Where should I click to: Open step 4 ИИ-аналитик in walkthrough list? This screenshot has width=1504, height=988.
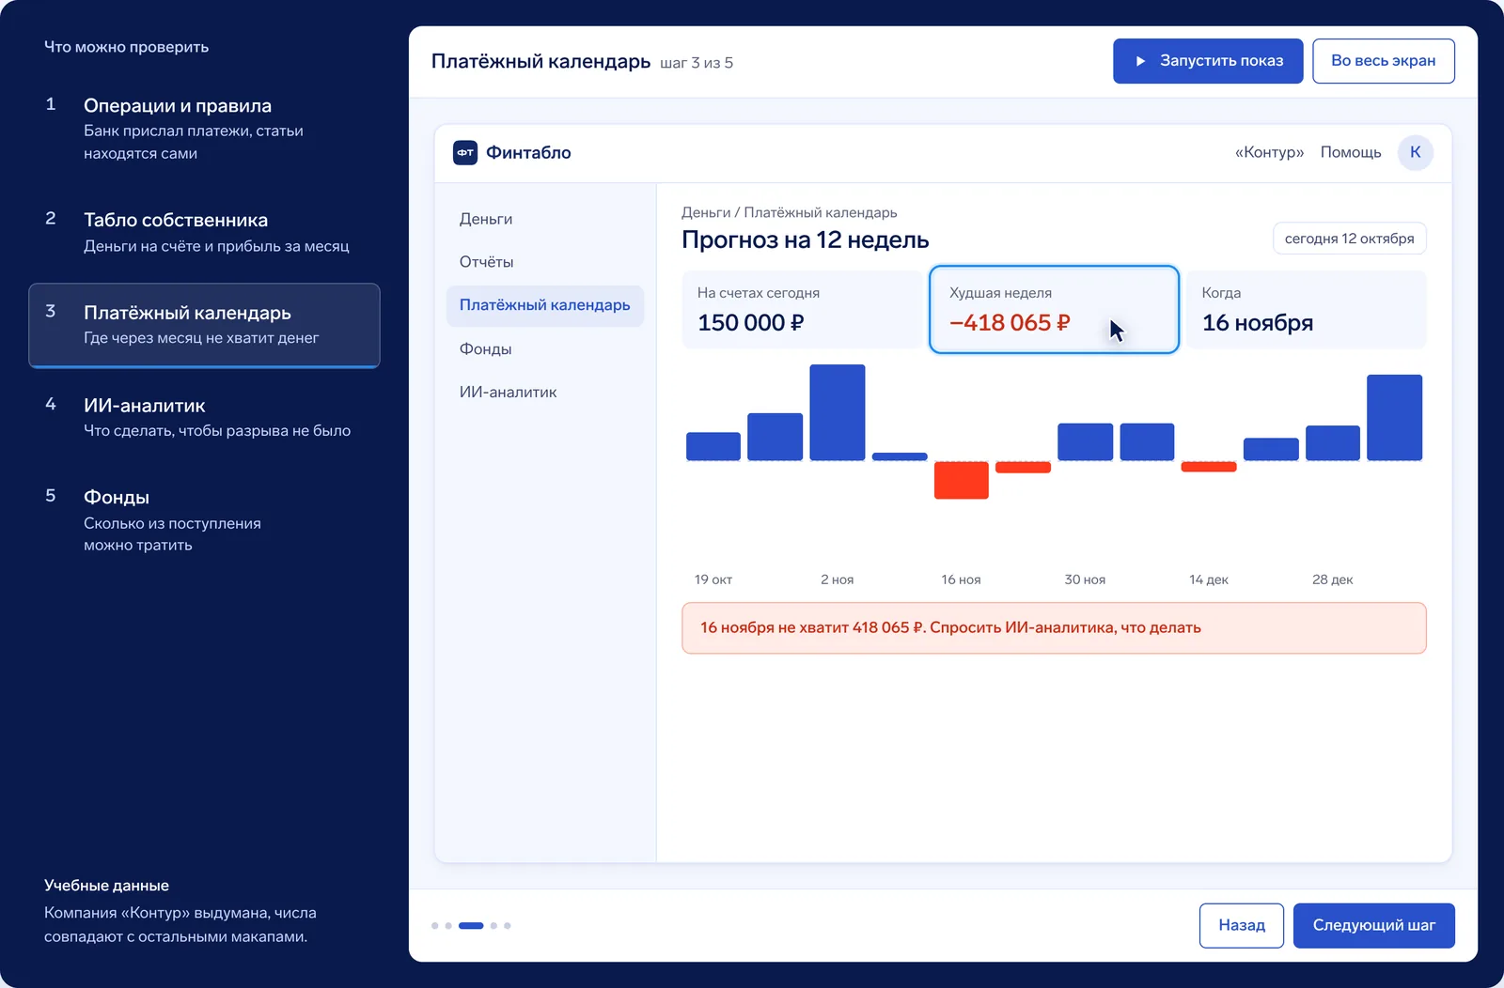(x=204, y=417)
